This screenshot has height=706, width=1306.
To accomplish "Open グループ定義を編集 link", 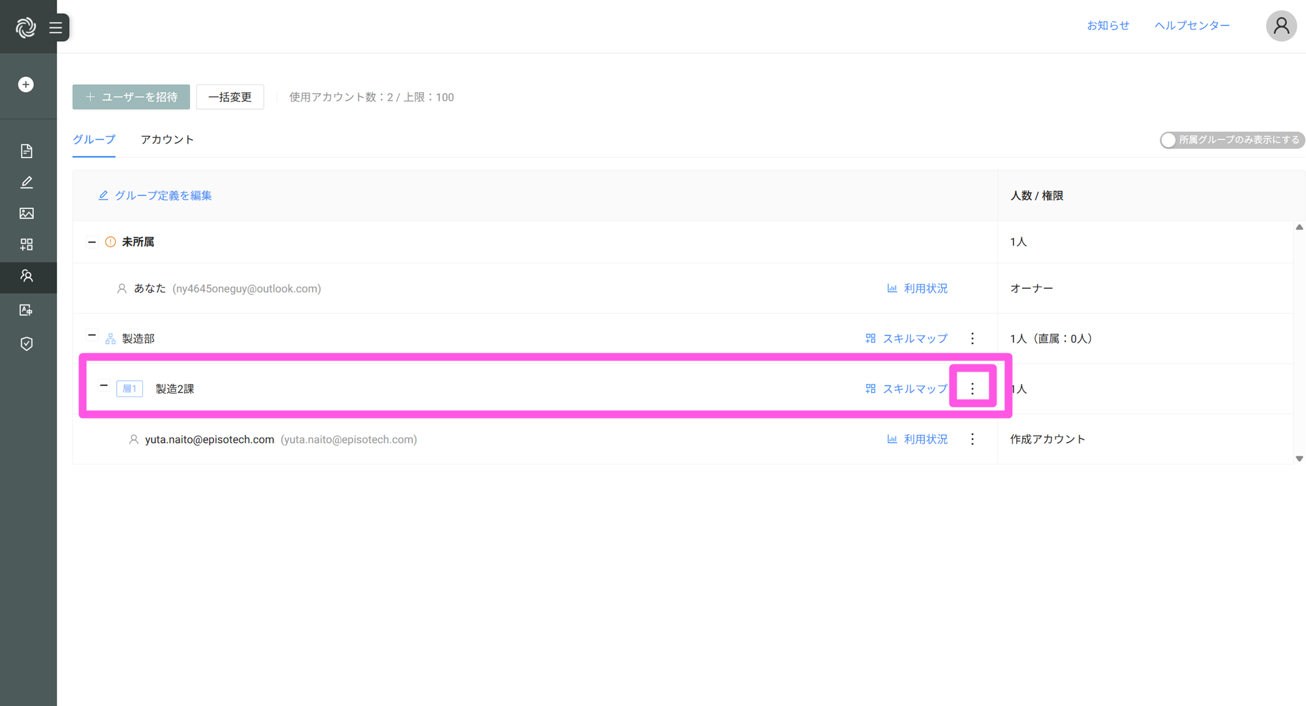I will (x=155, y=195).
